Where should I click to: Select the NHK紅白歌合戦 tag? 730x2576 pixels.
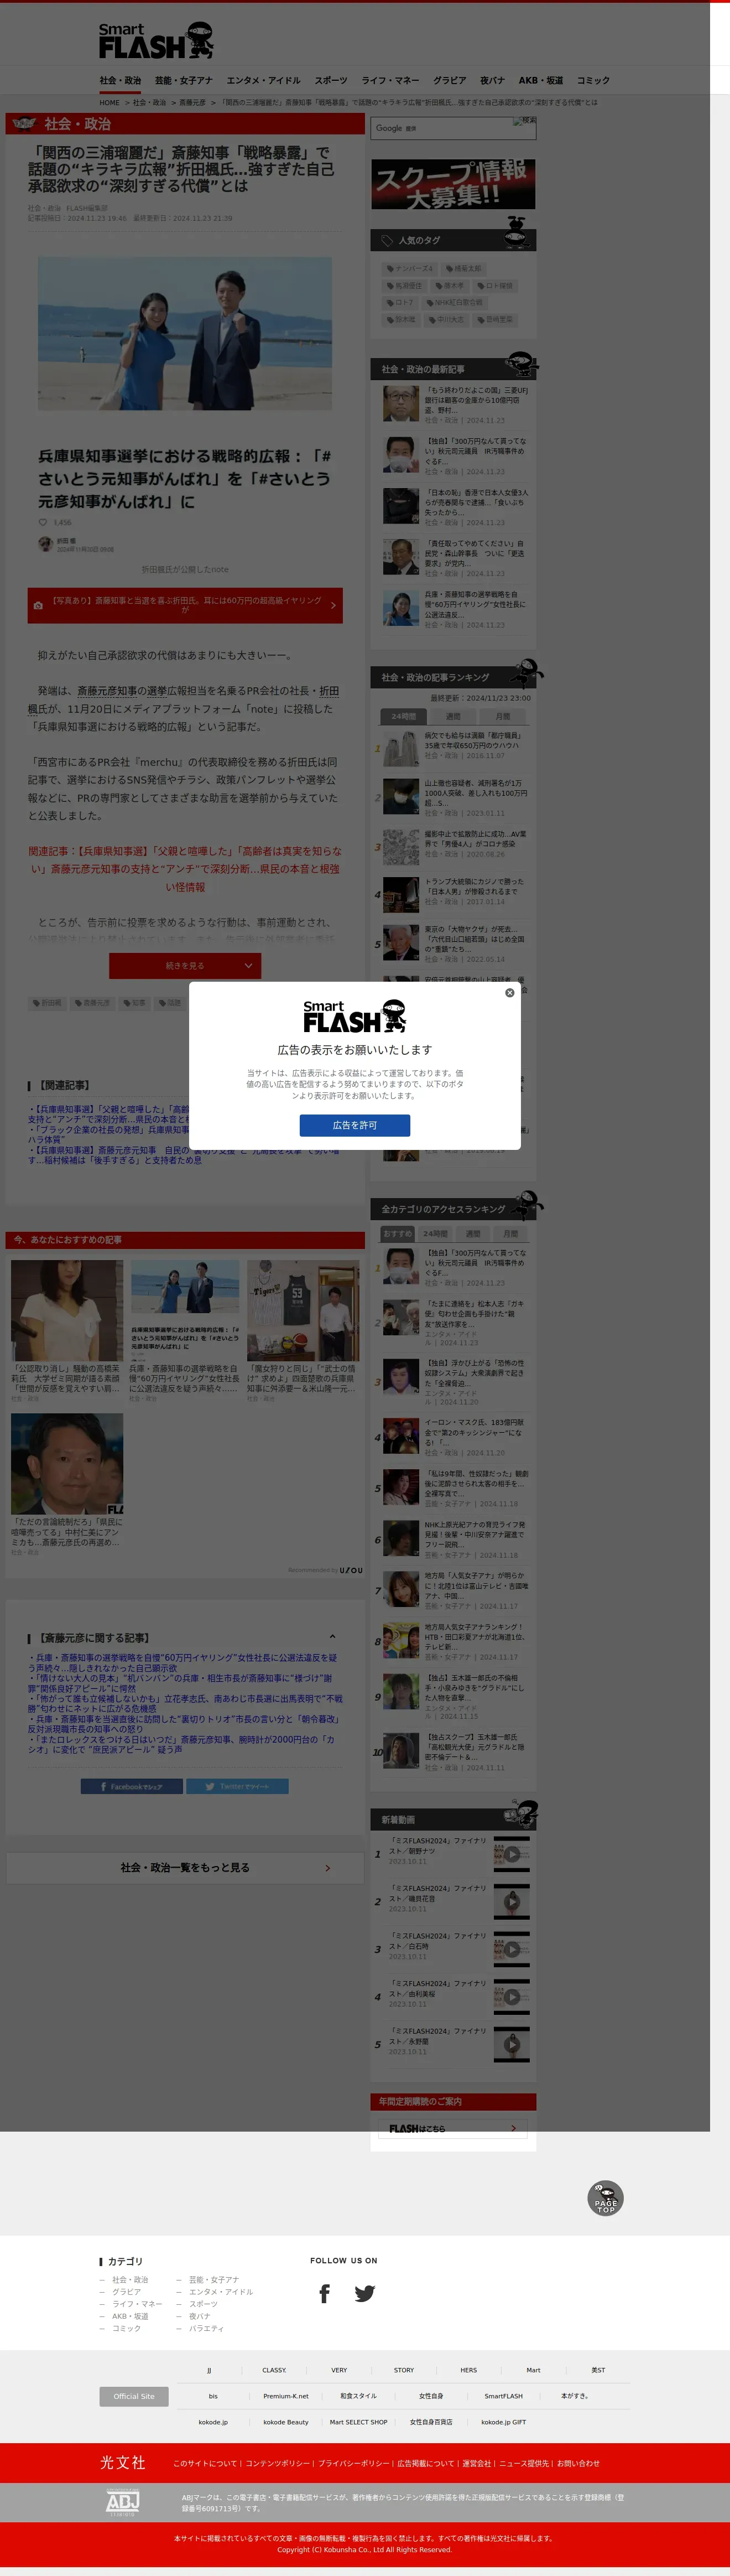(455, 302)
